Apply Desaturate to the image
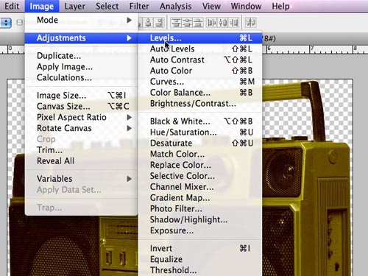 (200, 144)
